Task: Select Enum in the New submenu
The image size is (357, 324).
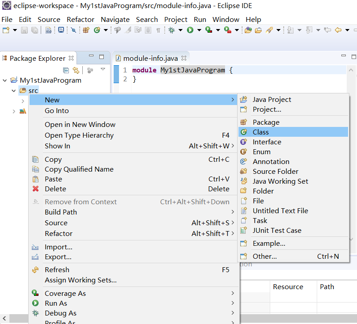Action: tap(293, 151)
